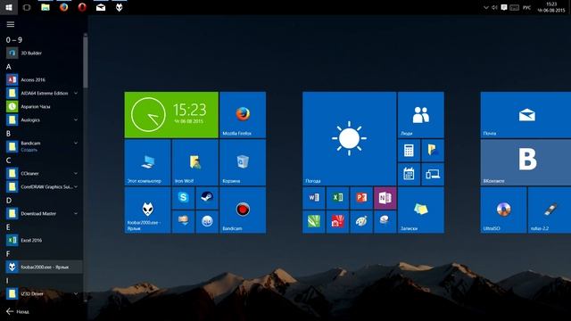The height and width of the screenshot is (321, 571).
Task: Open the Записки sticky notes tile
Action: click(x=421, y=210)
